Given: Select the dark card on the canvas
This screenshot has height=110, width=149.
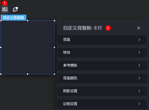Looking at the screenshot, I should (x=28, y=47).
